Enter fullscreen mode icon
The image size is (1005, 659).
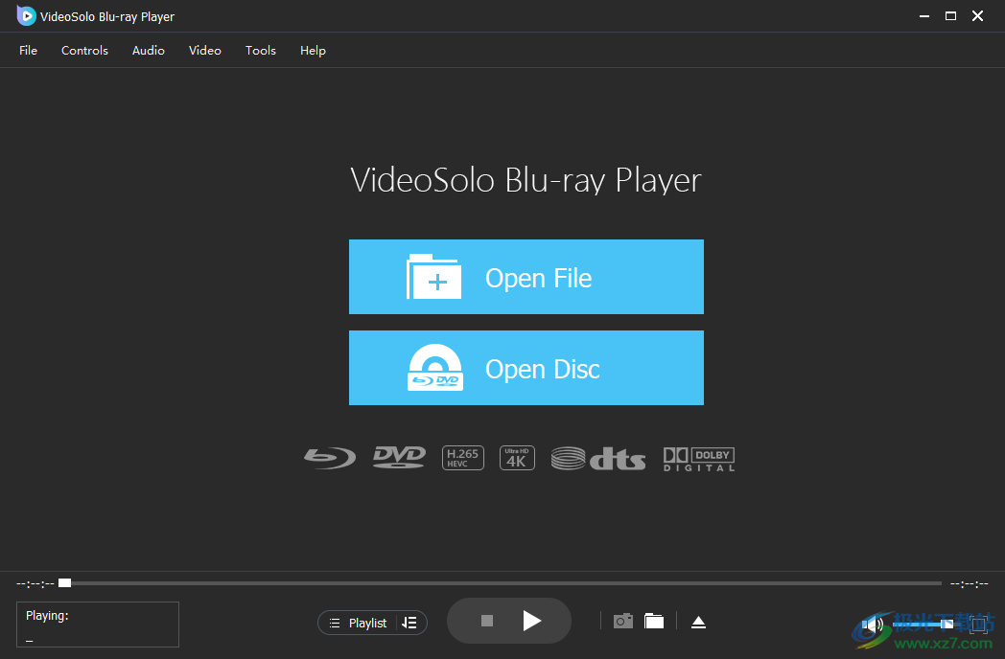coord(979,624)
